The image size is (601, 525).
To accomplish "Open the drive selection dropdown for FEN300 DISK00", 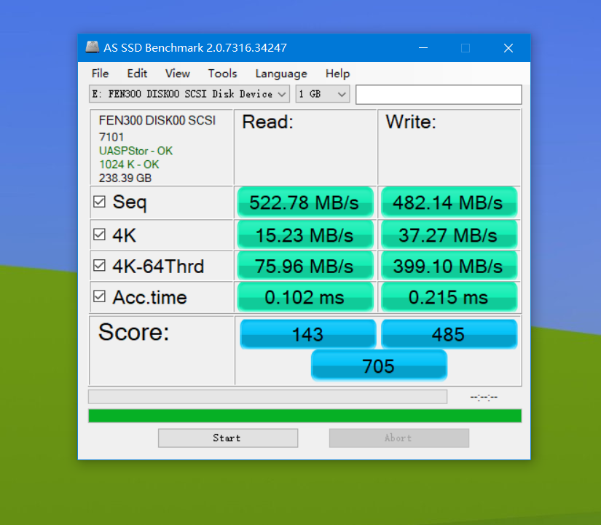I will point(189,94).
